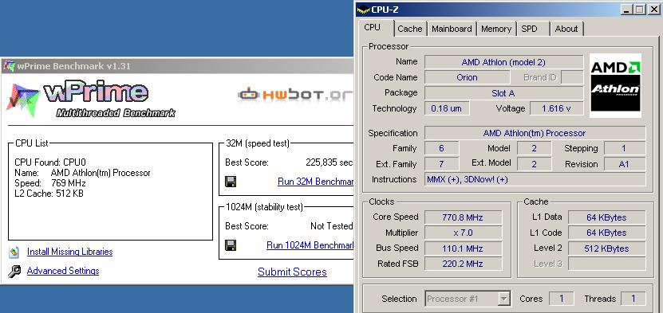Click the Submit Scores link
This screenshot has width=663, height=313.
click(292, 272)
